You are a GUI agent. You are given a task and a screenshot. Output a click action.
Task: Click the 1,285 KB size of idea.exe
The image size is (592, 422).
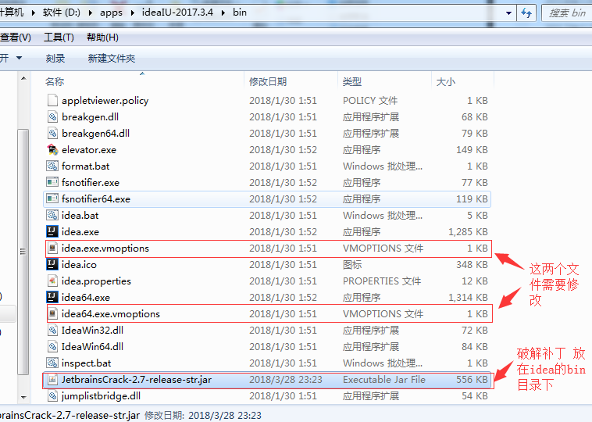click(468, 231)
